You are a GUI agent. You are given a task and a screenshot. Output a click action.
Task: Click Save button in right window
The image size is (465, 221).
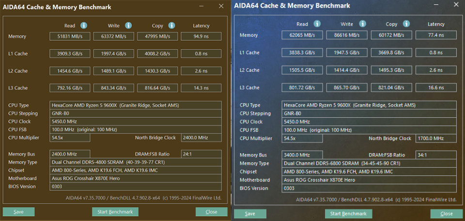pos(250,214)
